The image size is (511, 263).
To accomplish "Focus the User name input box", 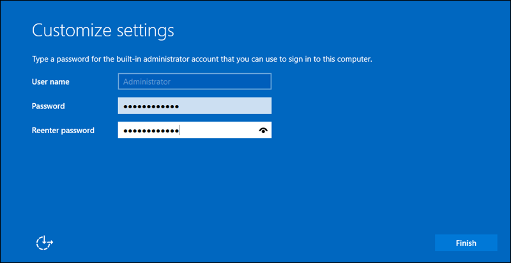I will coord(195,82).
